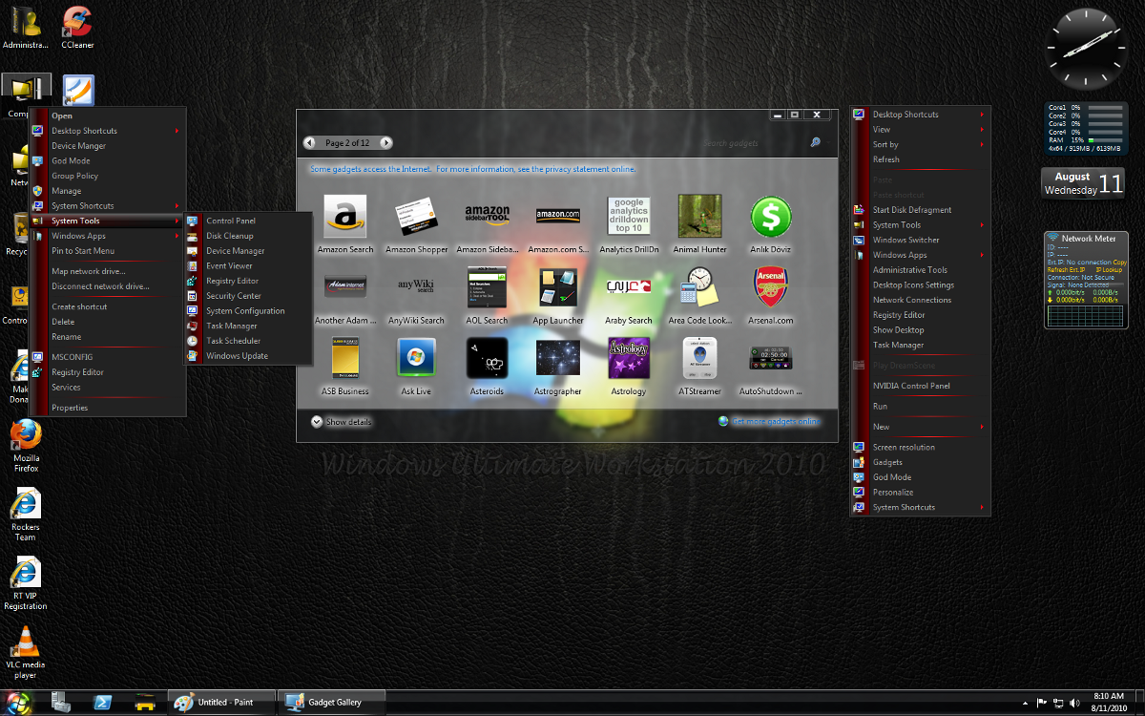Select the Area Code Lookup gadget
Viewport: 1145px width, 716px height.
(699, 286)
